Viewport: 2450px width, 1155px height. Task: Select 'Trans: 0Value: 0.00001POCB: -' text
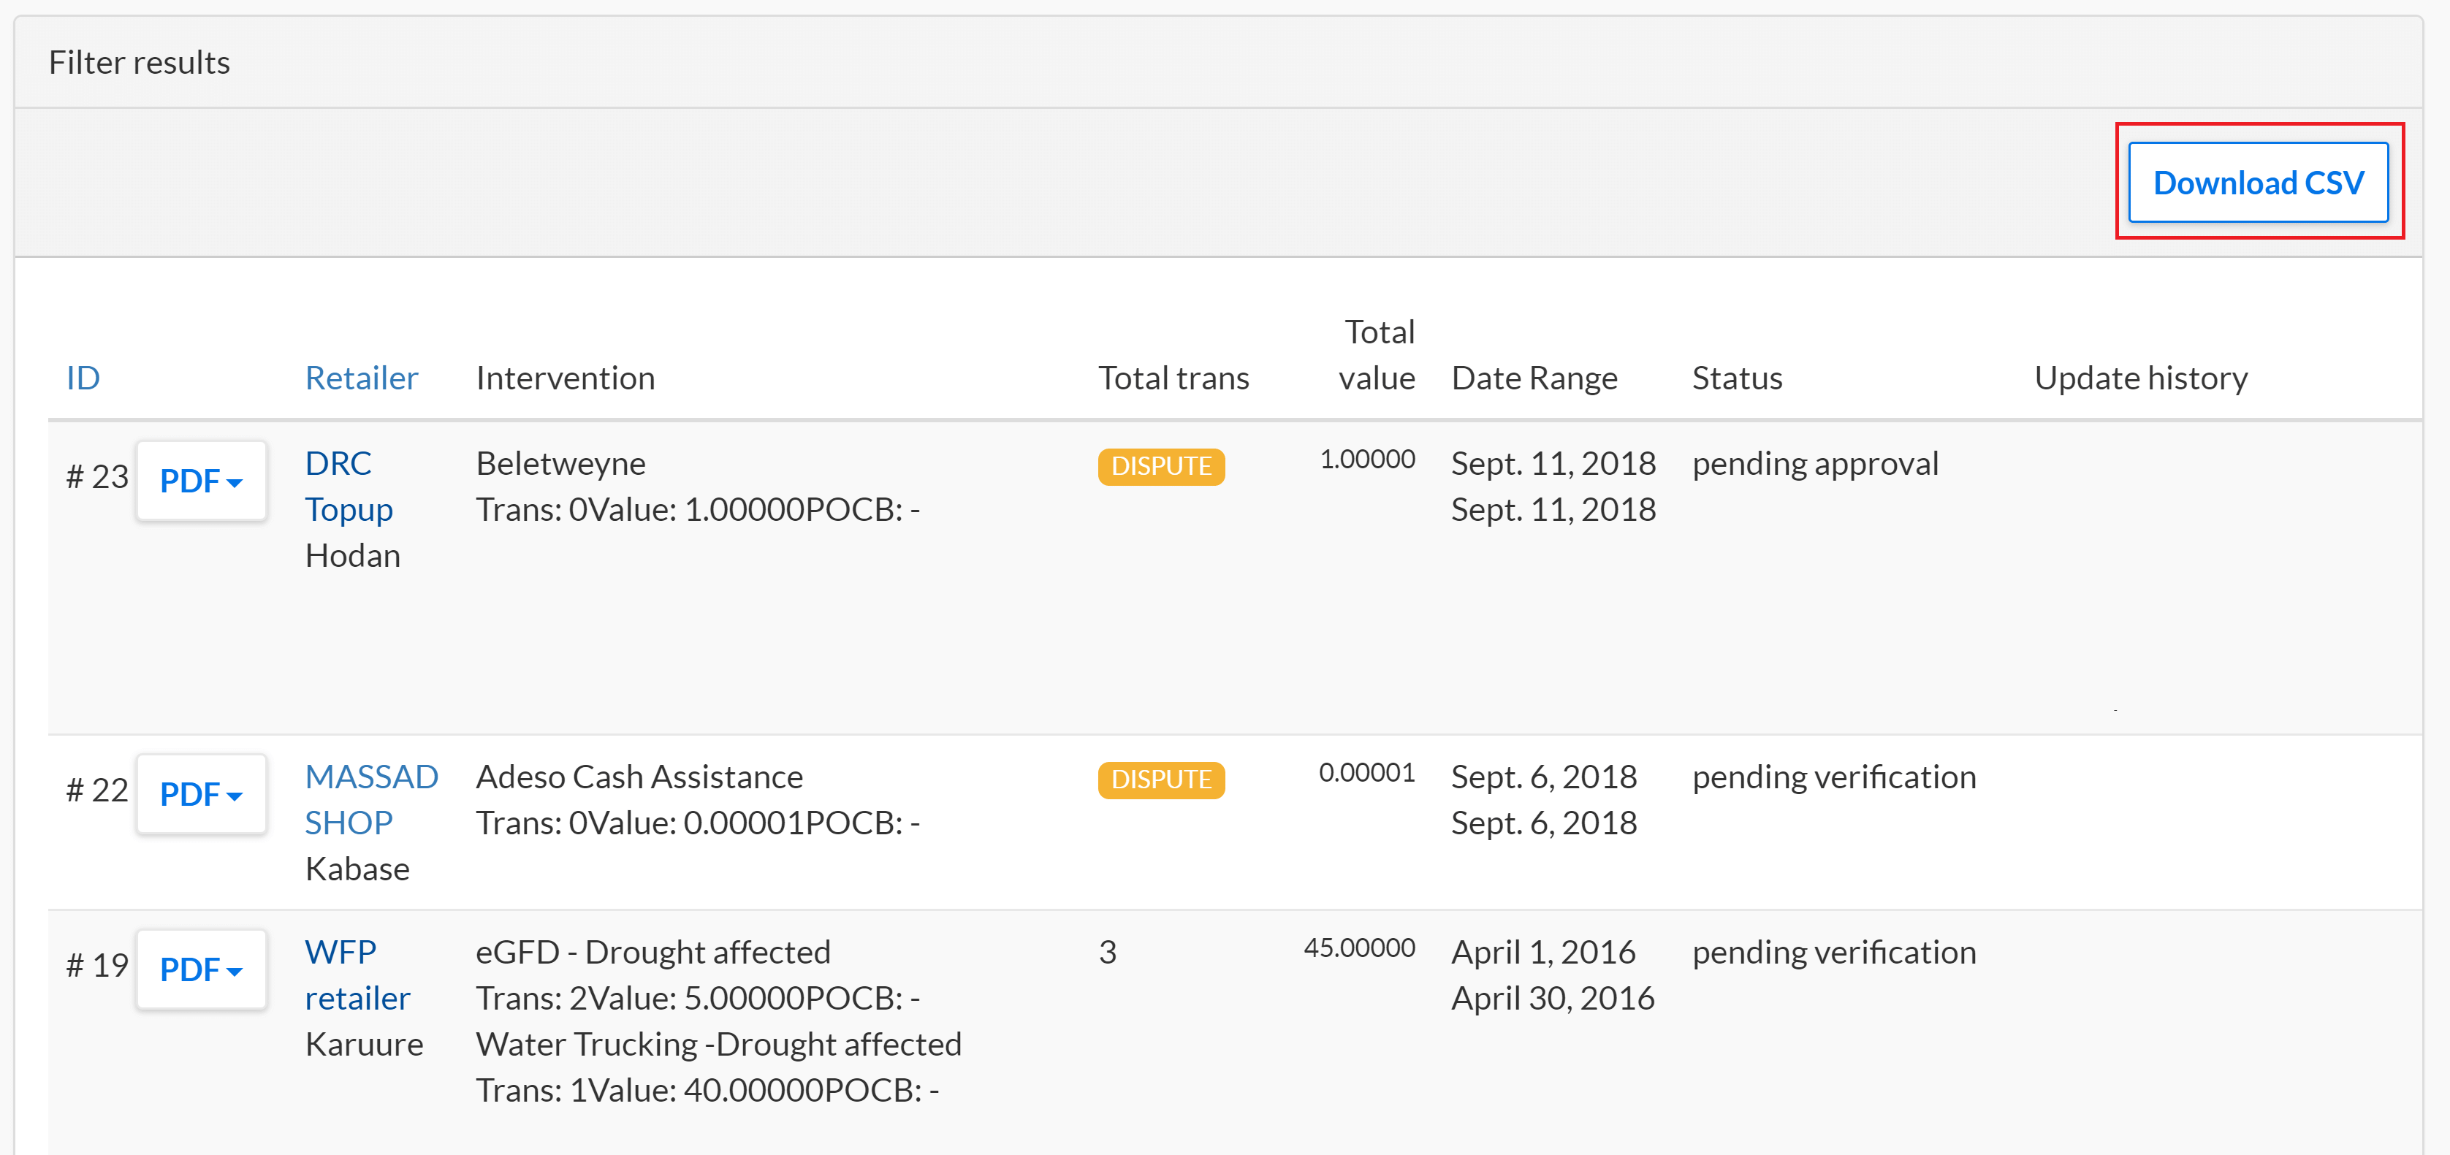click(x=697, y=823)
